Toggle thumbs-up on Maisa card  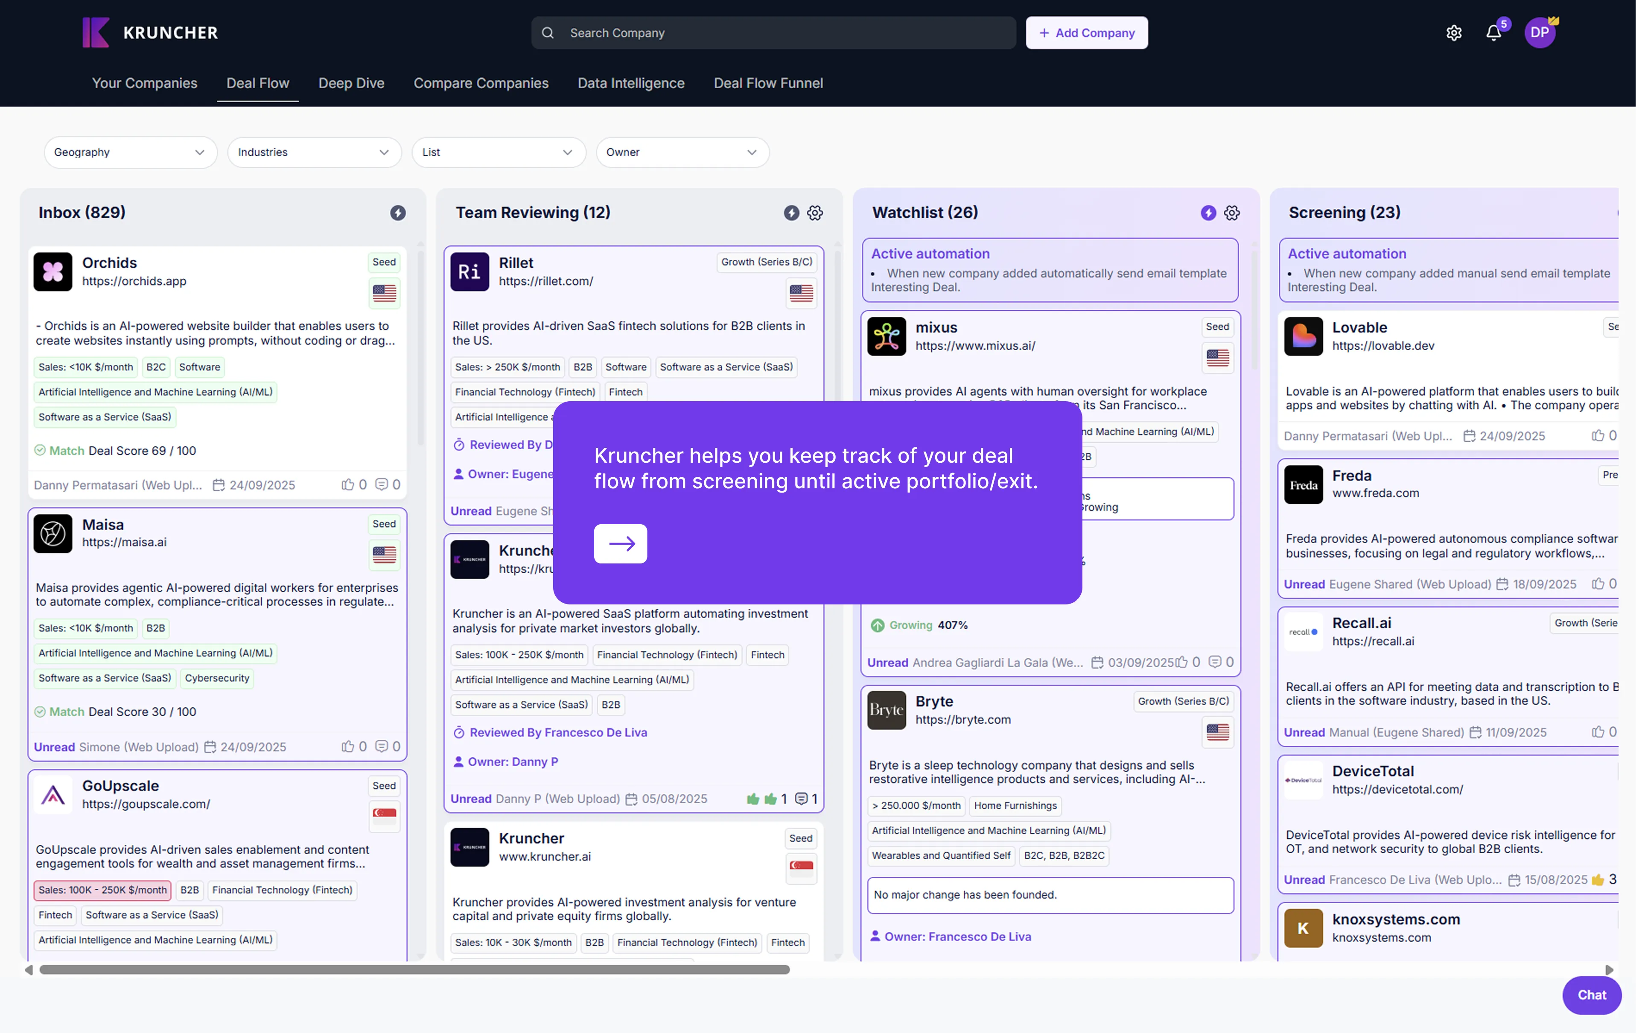pos(348,746)
